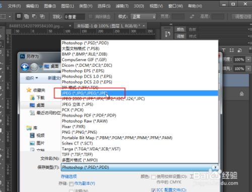
Task: Click the swap width and height icon
Action: tap(192, 17)
